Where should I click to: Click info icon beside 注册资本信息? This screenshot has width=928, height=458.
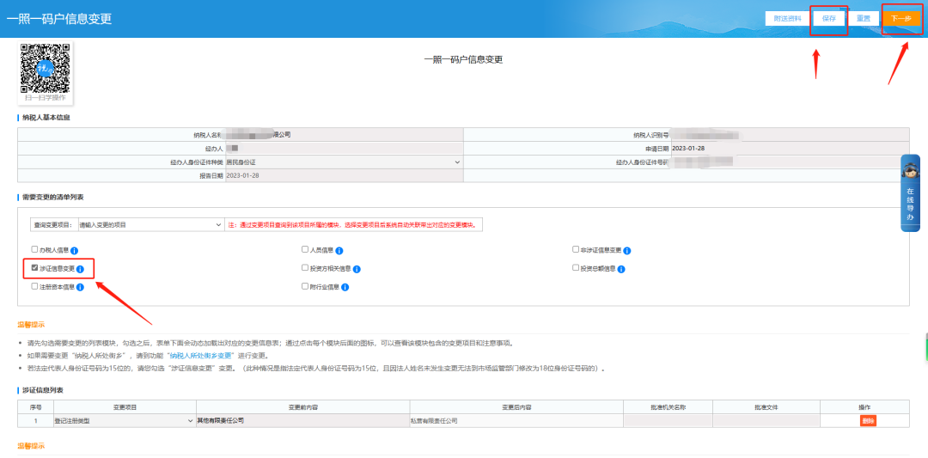tap(80, 287)
